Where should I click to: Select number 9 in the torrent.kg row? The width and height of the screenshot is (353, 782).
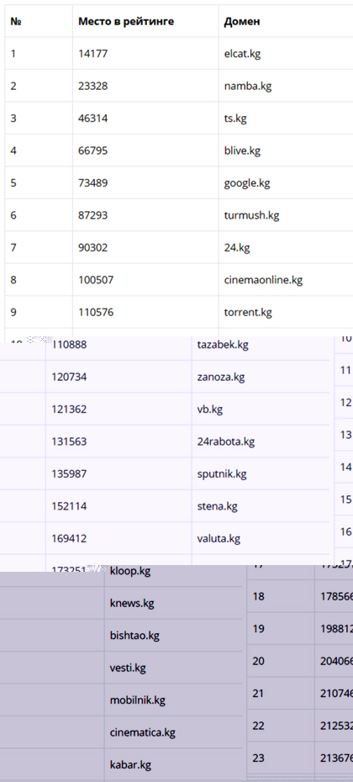pyautogui.click(x=13, y=312)
